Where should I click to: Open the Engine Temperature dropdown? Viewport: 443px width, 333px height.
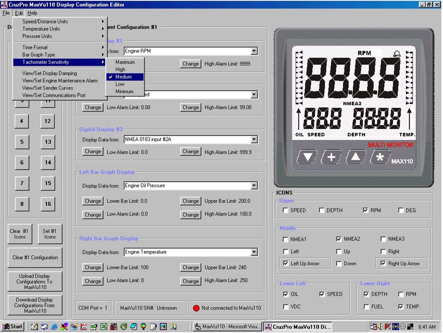tap(254, 252)
